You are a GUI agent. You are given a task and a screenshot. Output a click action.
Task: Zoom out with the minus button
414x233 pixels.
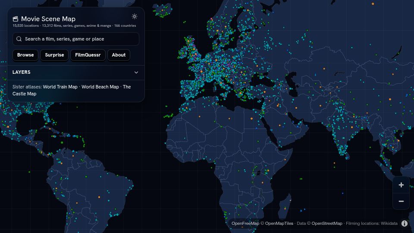[x=401, y=202]
